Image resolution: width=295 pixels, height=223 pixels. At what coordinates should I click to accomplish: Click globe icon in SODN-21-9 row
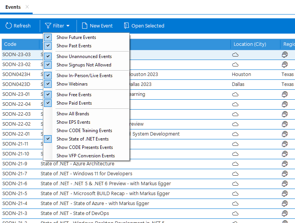pos(285,164)
